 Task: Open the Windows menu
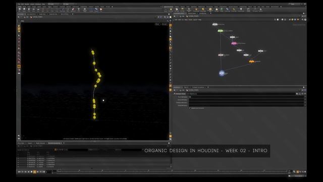[38, 4]
